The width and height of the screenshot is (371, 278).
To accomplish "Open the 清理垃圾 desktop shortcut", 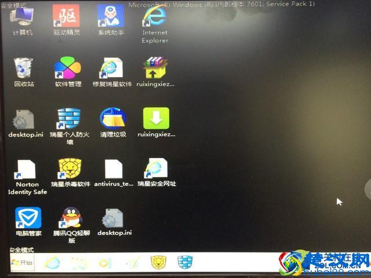I will coord(112,119).
